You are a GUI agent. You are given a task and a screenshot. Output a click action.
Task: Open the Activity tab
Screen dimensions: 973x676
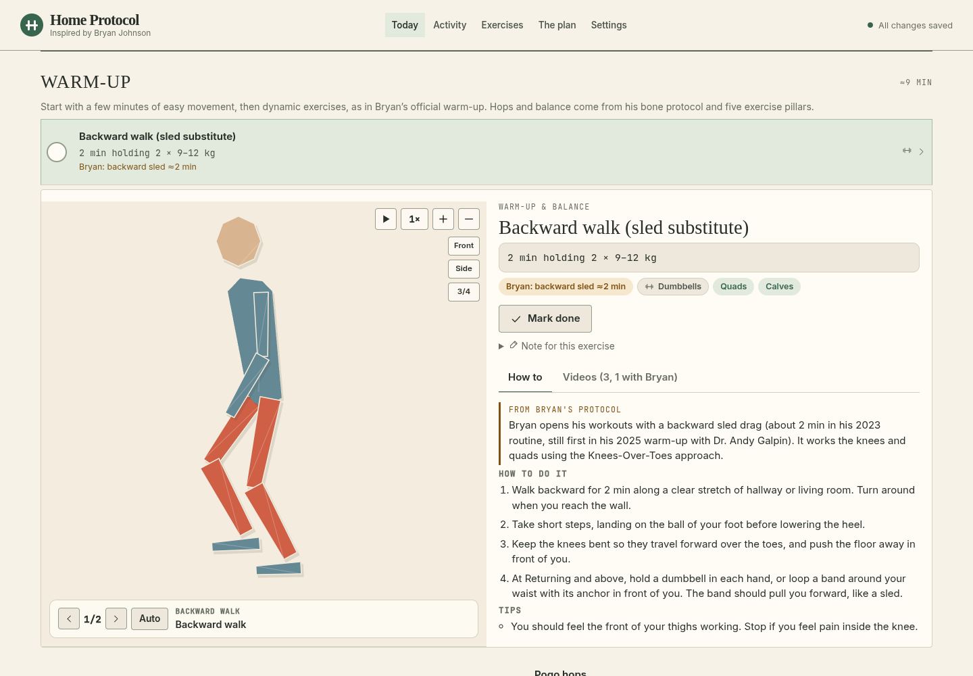pos(450,25)
